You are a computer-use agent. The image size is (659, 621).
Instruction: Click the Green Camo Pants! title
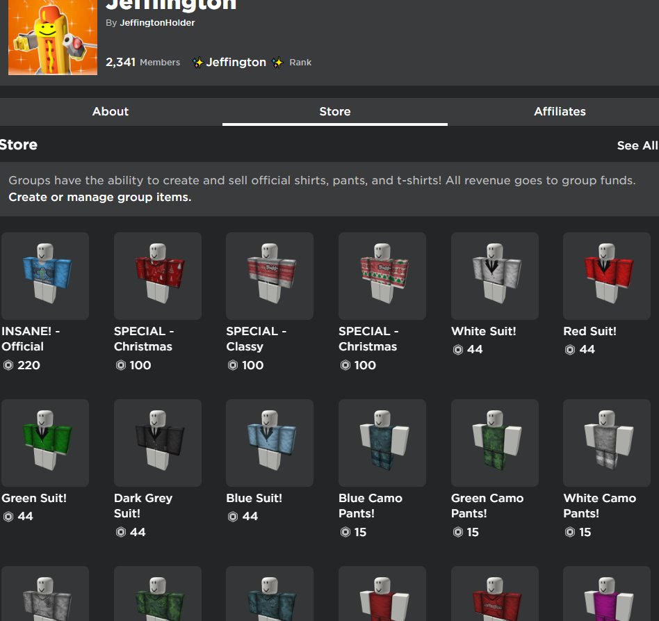pos(487,506)
